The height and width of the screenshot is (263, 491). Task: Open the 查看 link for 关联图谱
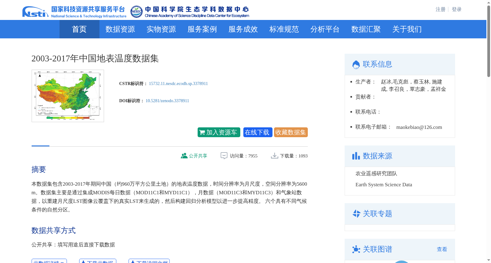(x=442, y=249)
